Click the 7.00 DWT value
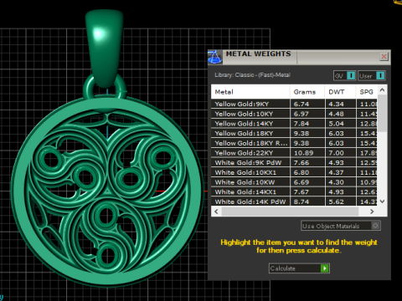 click(x=336, y=153)
